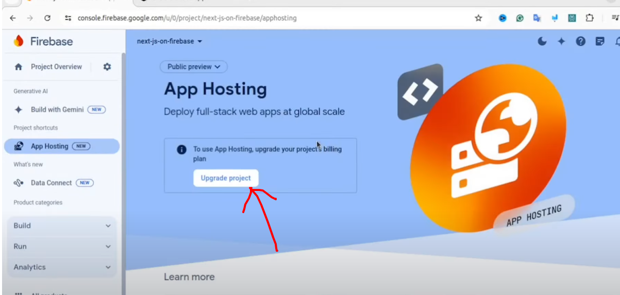Expand the Analytics category
The image size is (620, 295).
pos(62,267)
